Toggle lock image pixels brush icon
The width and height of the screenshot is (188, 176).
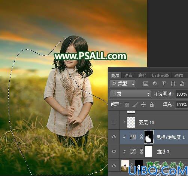135,105
